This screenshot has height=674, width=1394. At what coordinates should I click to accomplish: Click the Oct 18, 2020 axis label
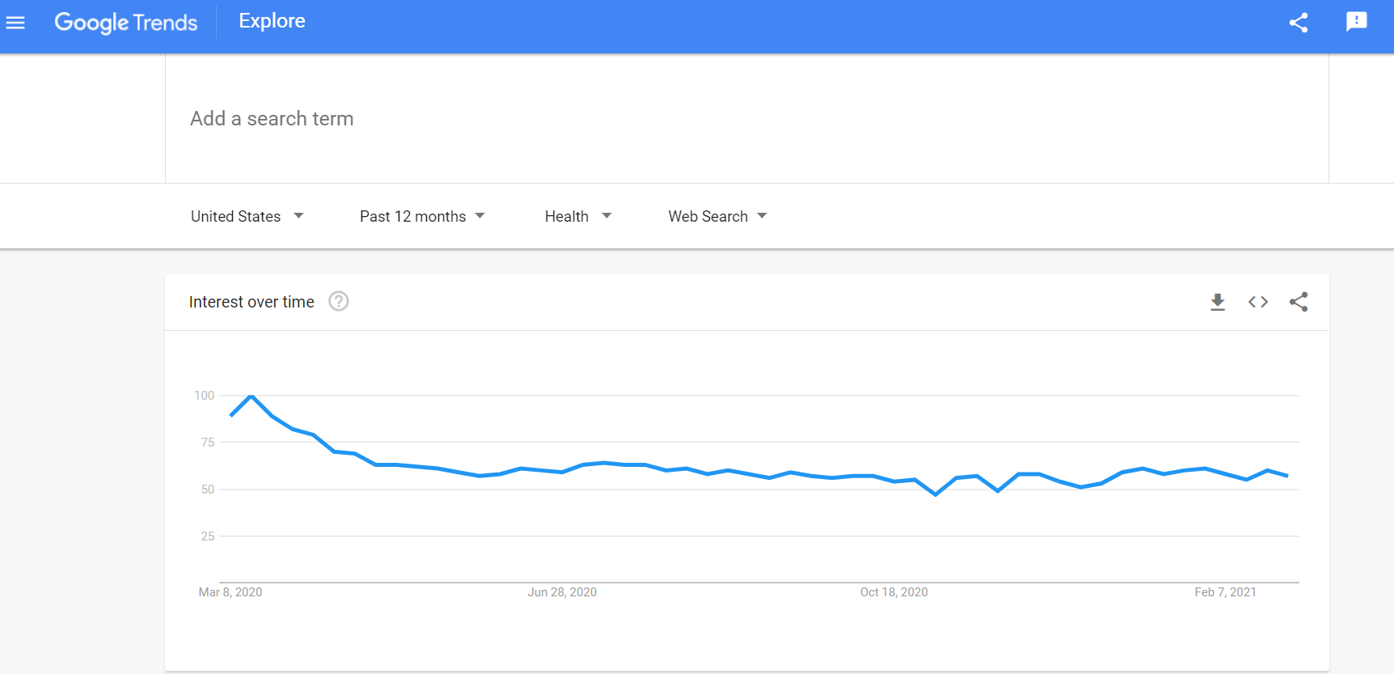point(894,592)
